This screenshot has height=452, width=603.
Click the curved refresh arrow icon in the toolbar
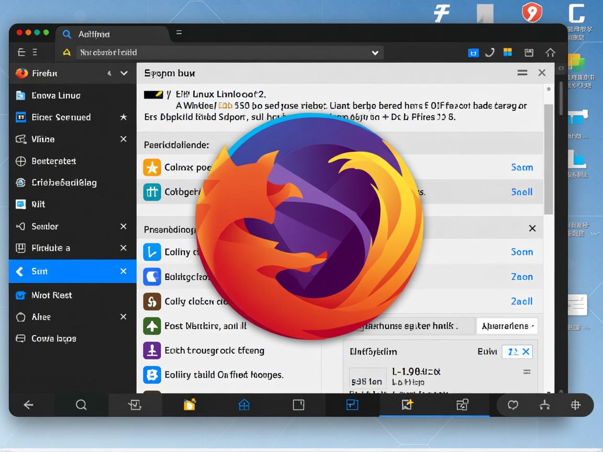click(x=490, y=52)
